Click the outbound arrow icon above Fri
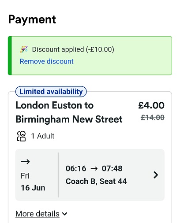The image size is (180, 223). pyautogui.click(x=25, y=162)
